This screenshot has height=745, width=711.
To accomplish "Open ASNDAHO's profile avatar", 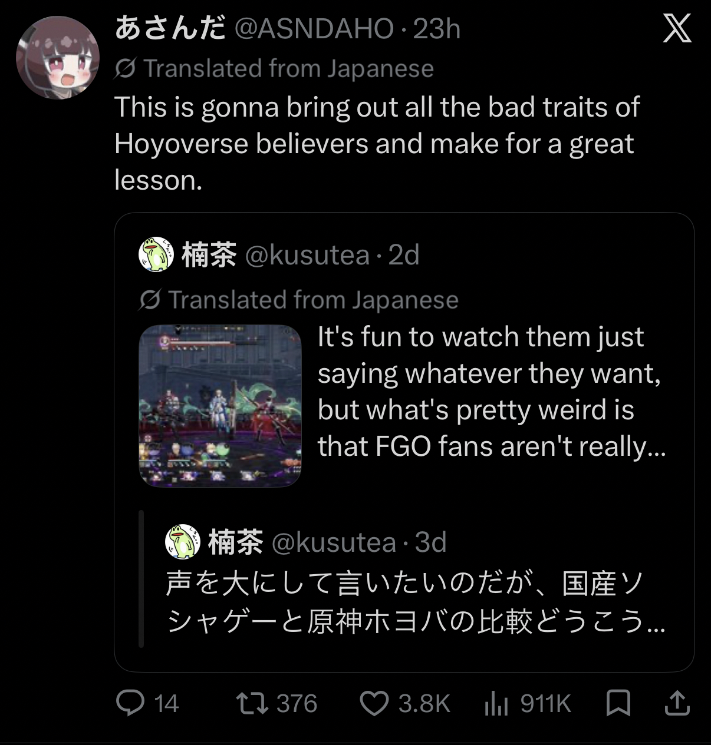I will tap(58, 58).
